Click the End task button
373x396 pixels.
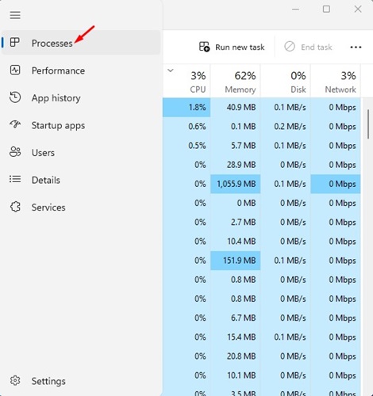tap(308, 48)
